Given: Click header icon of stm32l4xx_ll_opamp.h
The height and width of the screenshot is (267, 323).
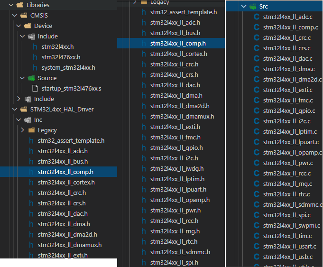Looking at the screenshot, I should pos(144,200).
